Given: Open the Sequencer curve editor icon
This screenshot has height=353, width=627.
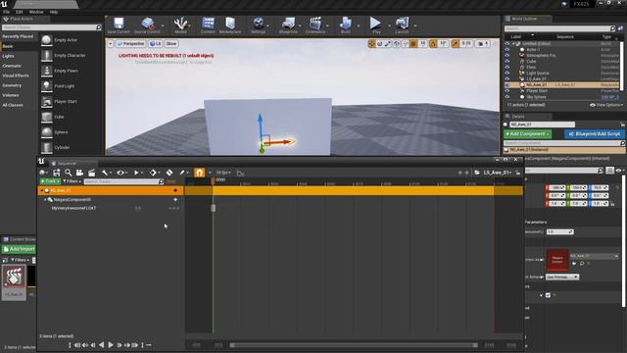Looking at the screenshot, I should point(240,173).
